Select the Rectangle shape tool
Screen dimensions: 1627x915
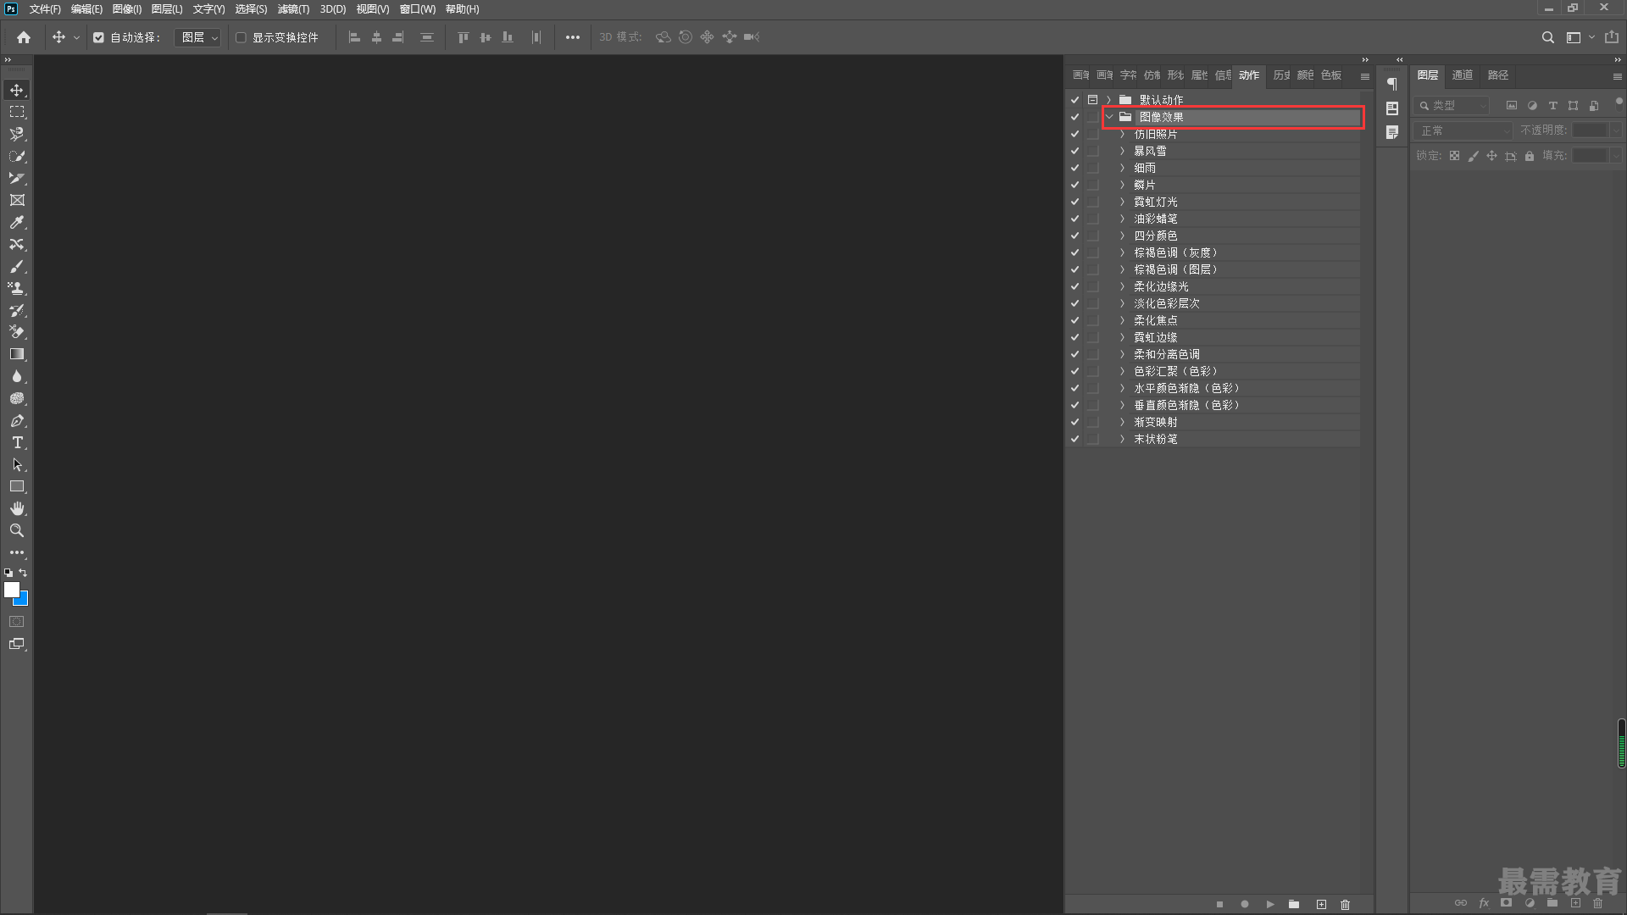17,486
